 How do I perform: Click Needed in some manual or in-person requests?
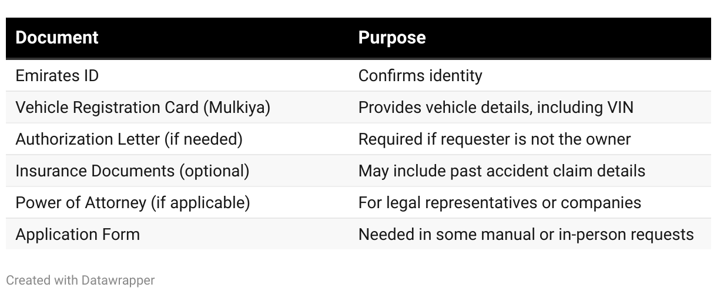click(526, 235)
